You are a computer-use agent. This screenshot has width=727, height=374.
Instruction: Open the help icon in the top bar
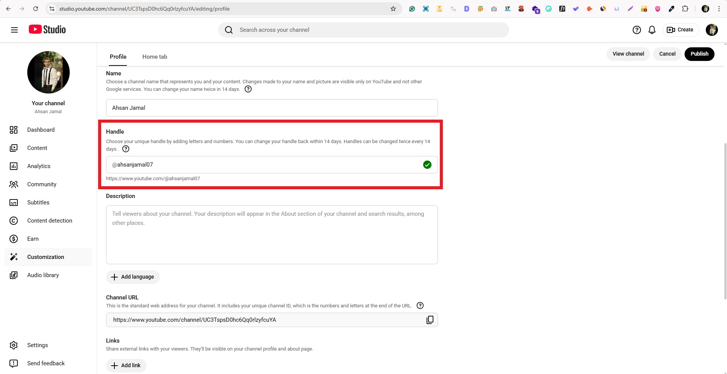636,30
